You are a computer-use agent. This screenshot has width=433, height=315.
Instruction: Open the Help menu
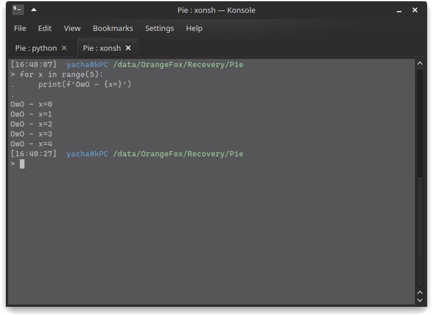pyautogui.click(x=194, y=28)
